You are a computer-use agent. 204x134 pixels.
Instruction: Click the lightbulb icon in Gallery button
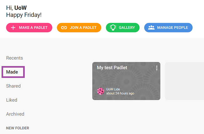click(x=113, y=28)
